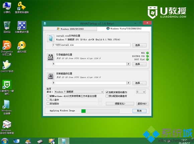This screenshot has height=144, width=194.
Task: Switch to Windows Vista/7/8/2008/2012 tab
Action: click(124, 29)
